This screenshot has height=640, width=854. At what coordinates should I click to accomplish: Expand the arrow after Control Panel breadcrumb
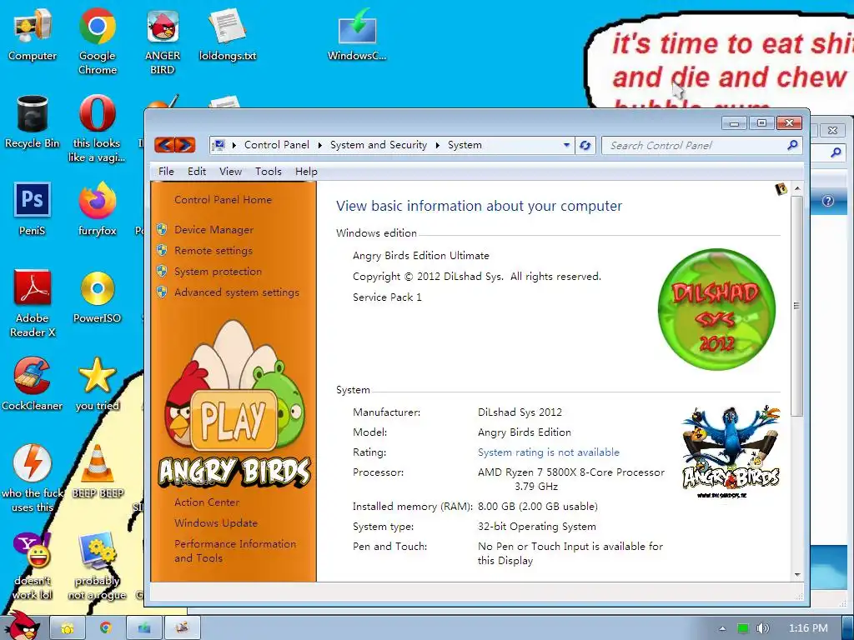(319, 145)
